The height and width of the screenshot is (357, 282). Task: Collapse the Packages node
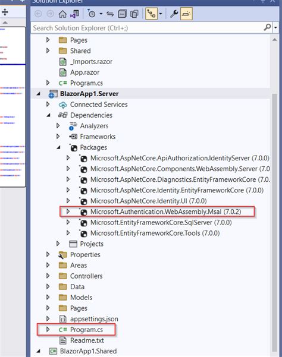(58, 147)
